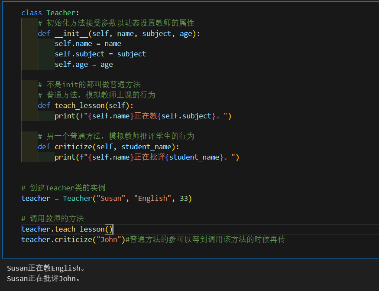Click the trailing comment '#普通方法的参可以等到调用该方法的时候再传'
Screen dimensions: 379x291
pyautogui.click(x=205, y=239)
